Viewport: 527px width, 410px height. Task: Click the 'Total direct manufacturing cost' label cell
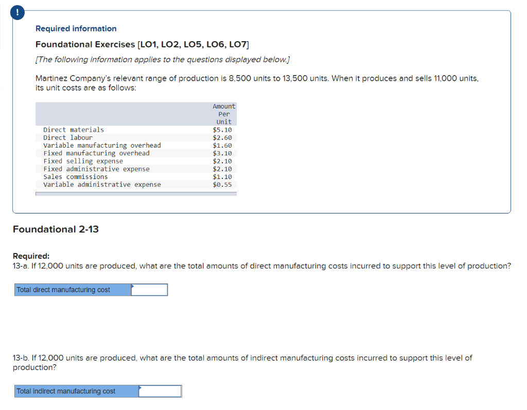click(73, 290)
